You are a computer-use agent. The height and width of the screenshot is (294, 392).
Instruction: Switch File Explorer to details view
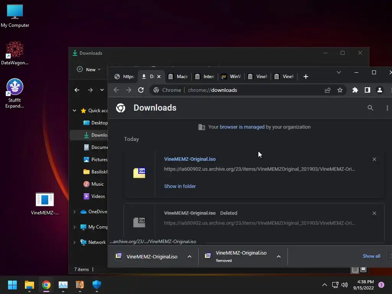(355, 269)
